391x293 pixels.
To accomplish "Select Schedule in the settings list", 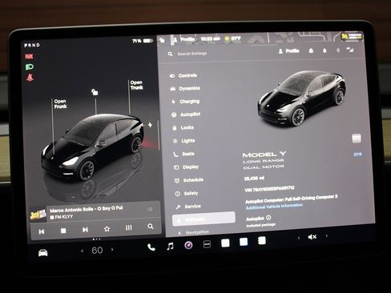I will click(188, 180).
